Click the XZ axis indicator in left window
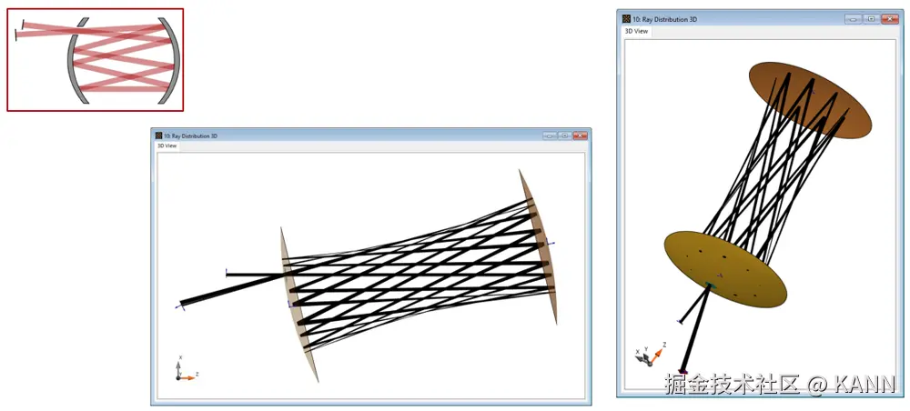The image size is (910, 411). click(x=187, y=368)
